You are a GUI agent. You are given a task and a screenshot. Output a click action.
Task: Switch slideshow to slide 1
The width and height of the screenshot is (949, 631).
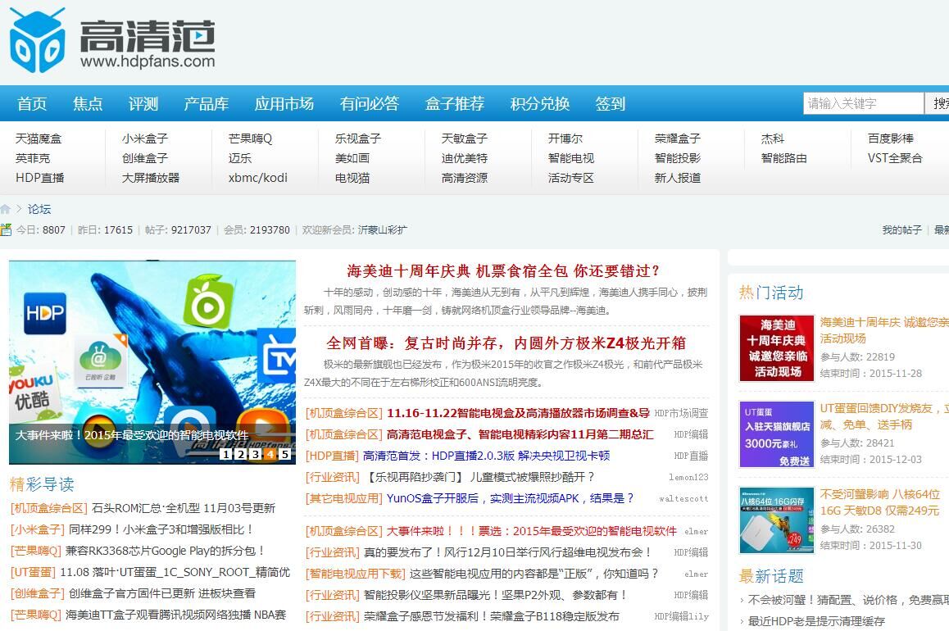point(225,454)
